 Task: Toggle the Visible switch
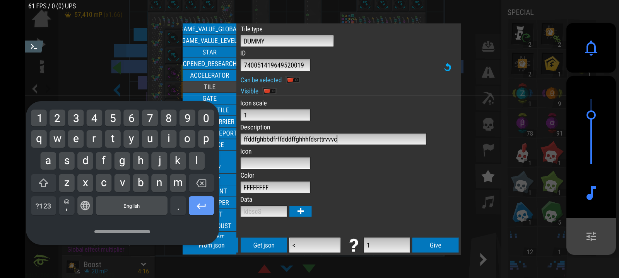pos(270,91)
